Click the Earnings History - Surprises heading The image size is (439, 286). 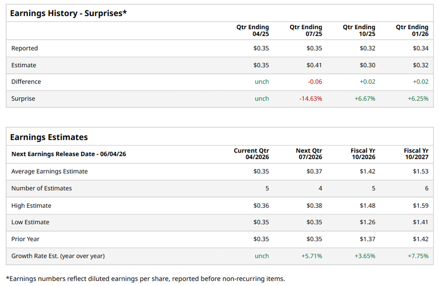click(x=68, y=14)
